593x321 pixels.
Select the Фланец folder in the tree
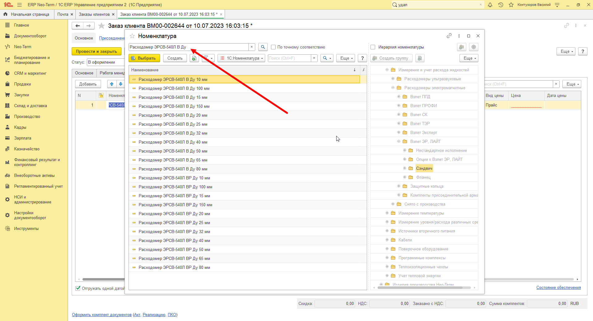[x=423, y=177]
